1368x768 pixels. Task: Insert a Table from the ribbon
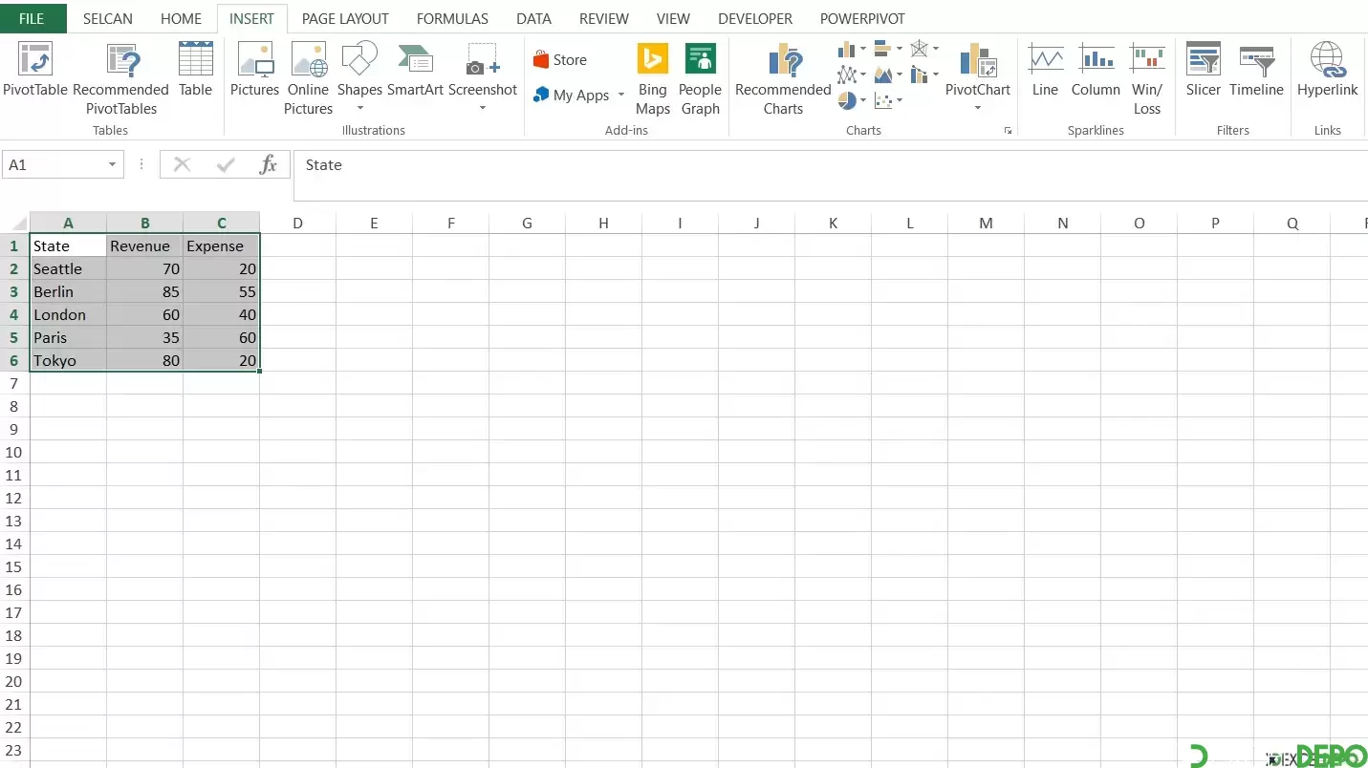click(195, 70)
